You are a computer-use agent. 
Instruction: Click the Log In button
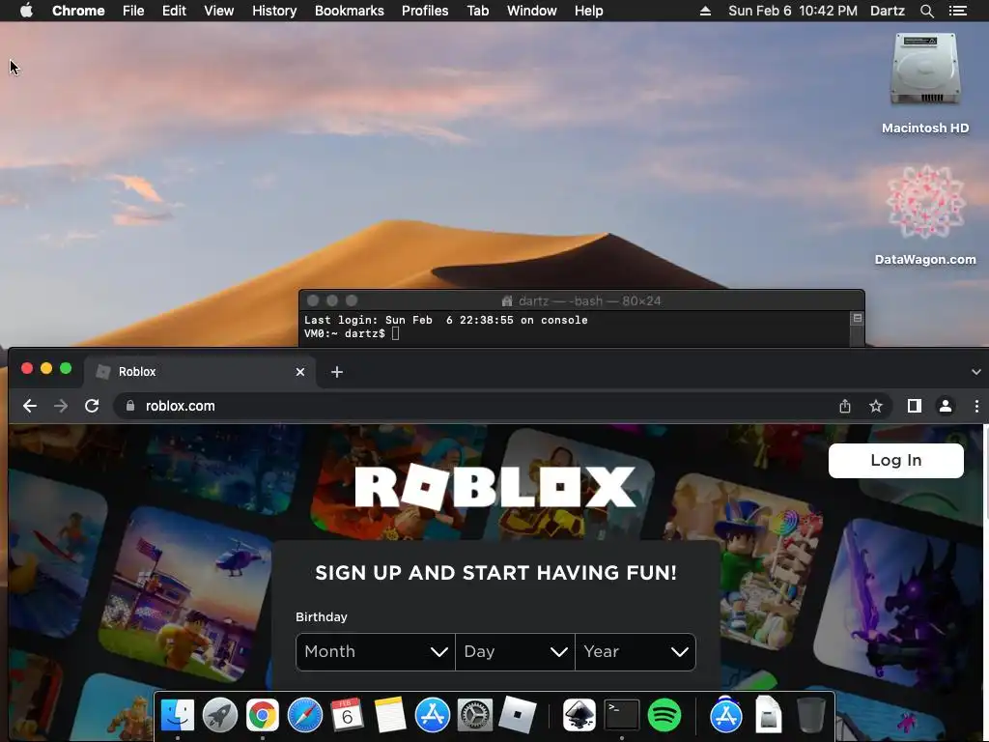(x=895, y=461)
